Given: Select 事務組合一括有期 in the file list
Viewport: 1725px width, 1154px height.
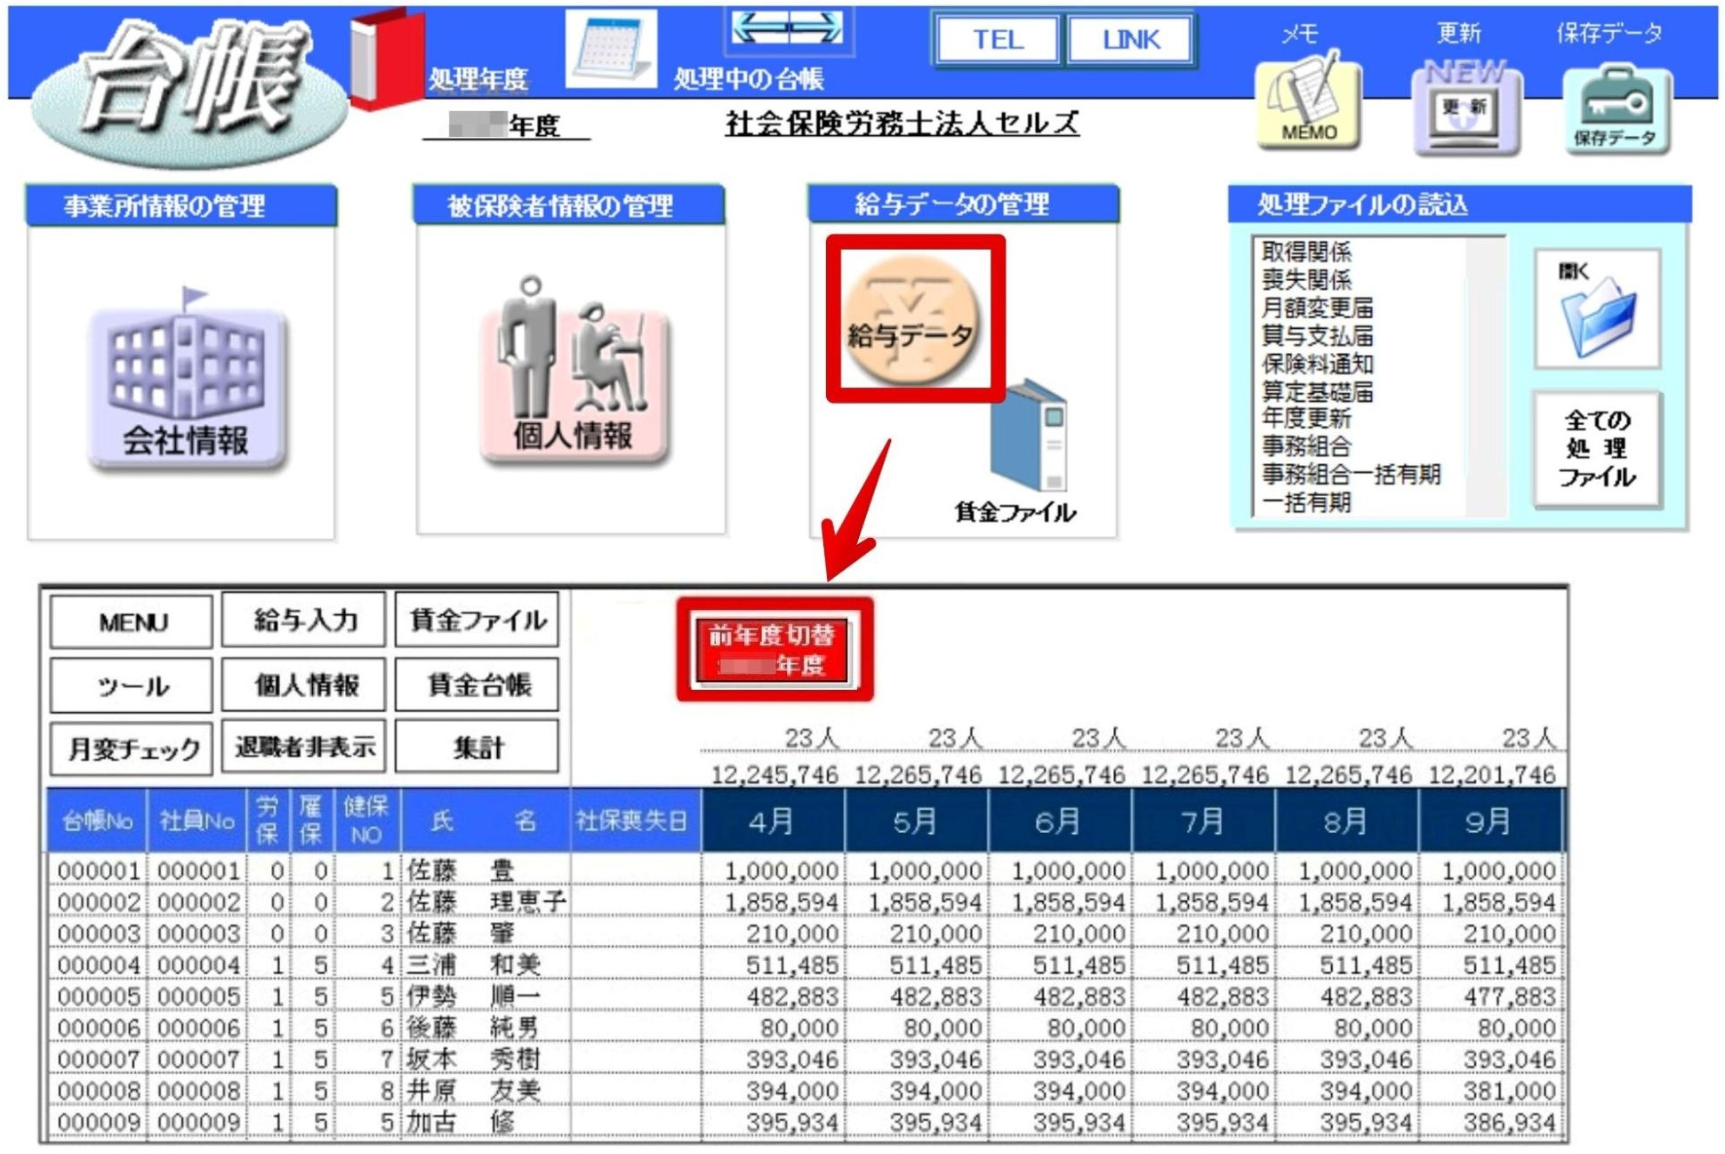Looking at the screenshot, I should click(1351, 474).
